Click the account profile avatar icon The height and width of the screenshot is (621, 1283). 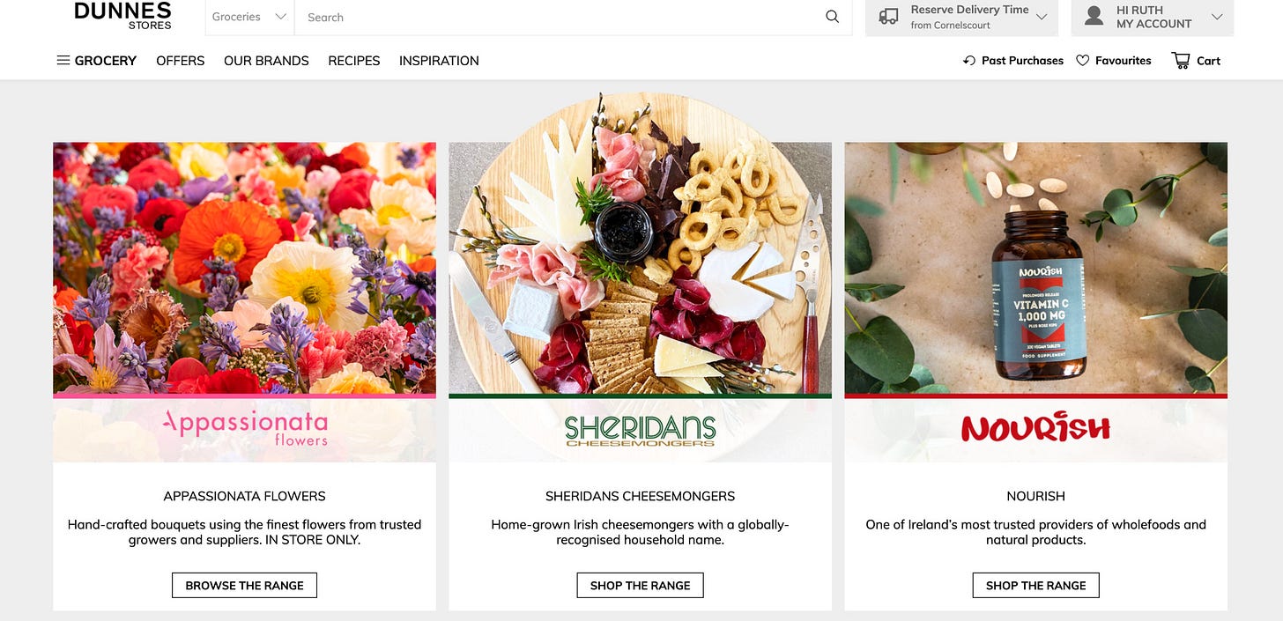pos(1094,16)
